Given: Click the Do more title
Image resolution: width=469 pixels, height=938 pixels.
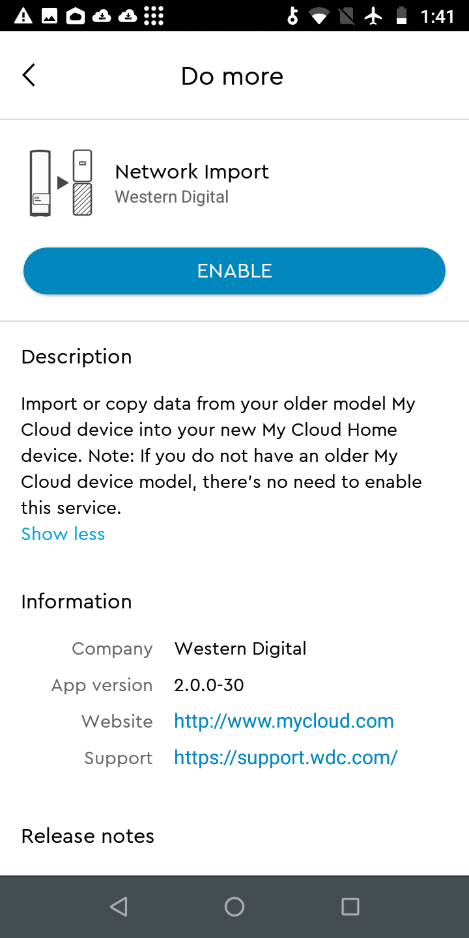Looking at the screenshot, I should coord(232,76).
